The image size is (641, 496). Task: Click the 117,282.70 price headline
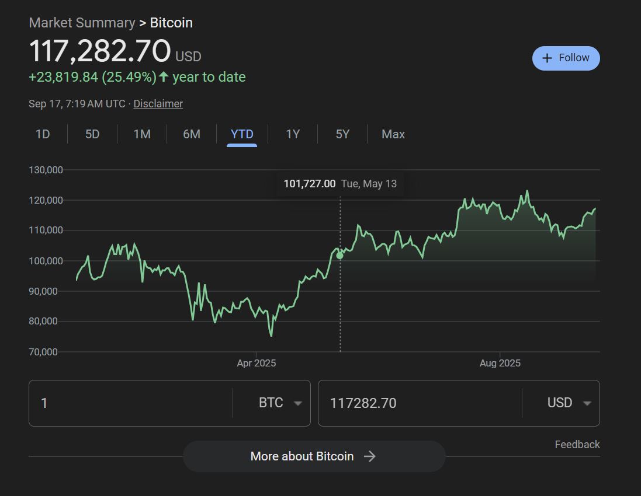click(100, 51)
